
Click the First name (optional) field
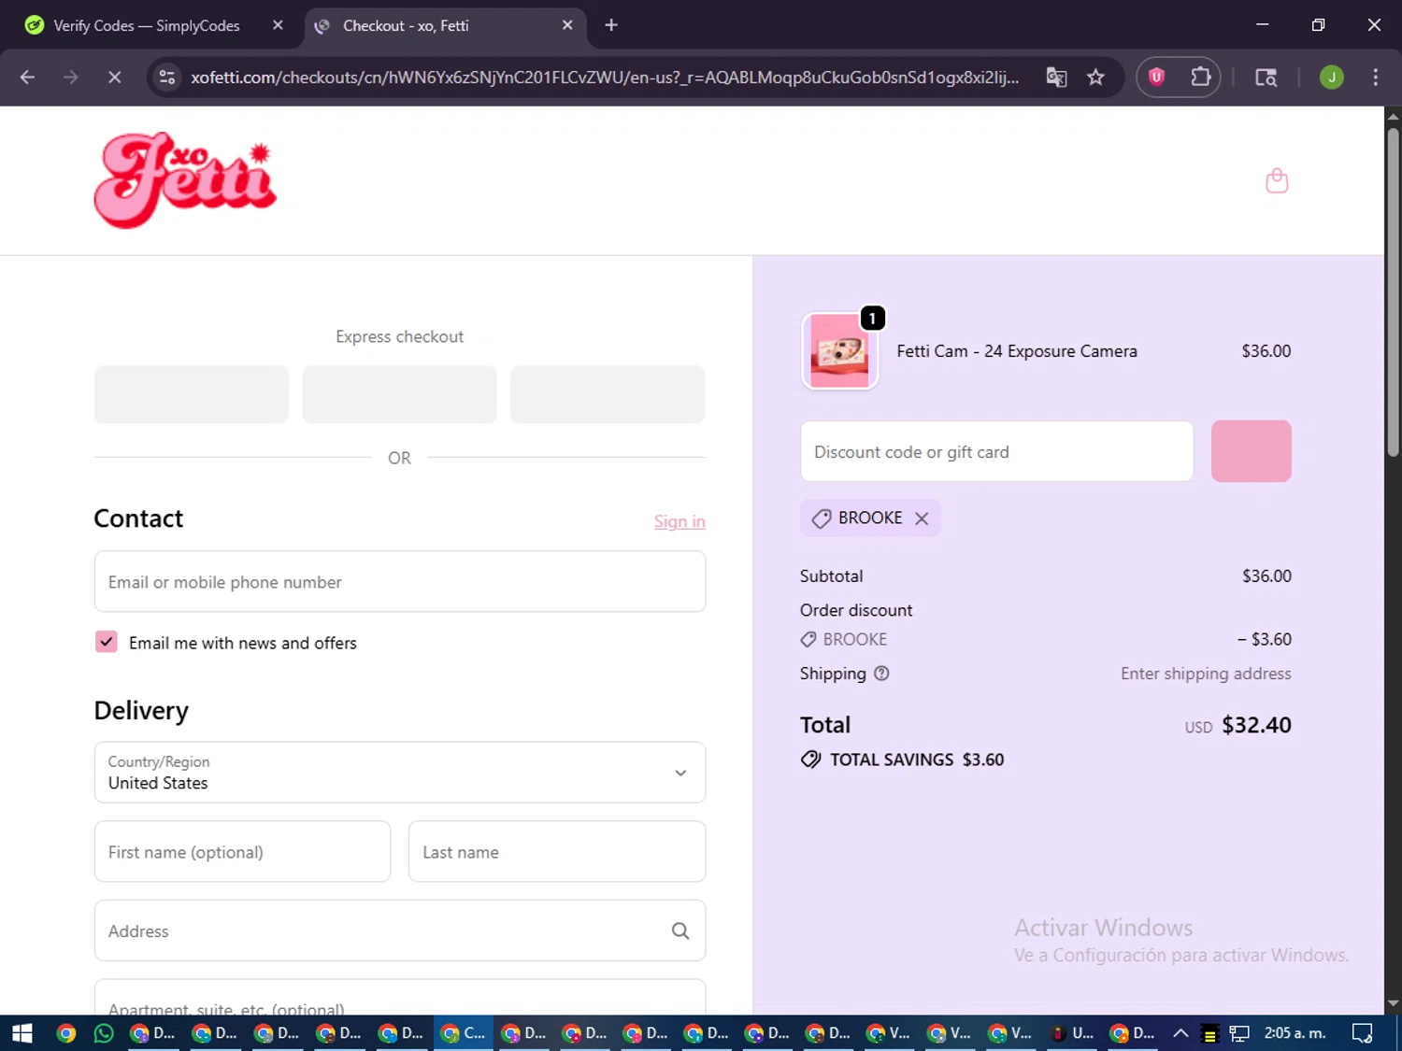point(242,851)
